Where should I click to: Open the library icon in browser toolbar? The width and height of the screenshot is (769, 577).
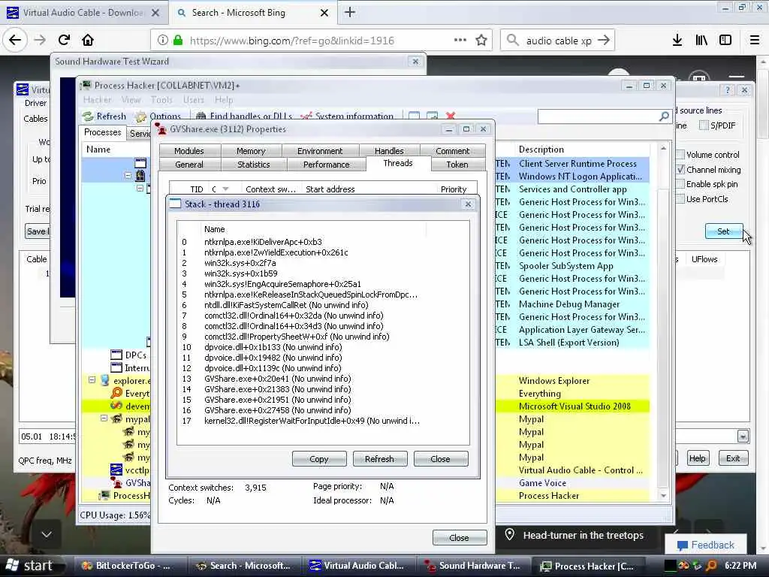(701, 41)
